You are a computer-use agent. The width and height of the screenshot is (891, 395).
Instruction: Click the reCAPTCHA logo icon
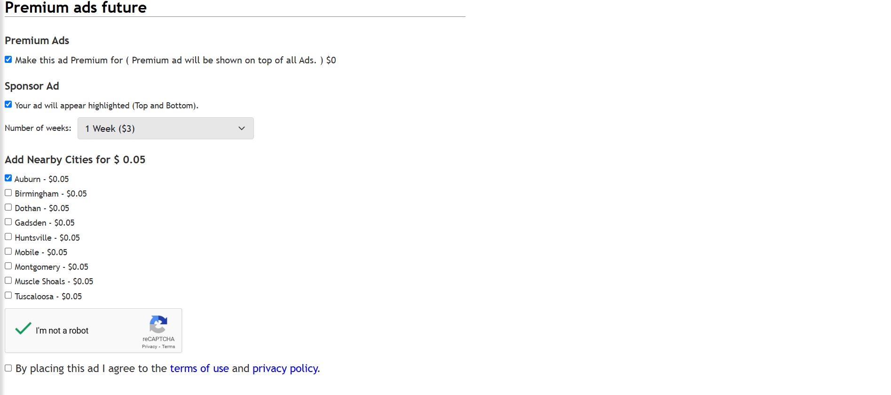[x=158, y=324]
